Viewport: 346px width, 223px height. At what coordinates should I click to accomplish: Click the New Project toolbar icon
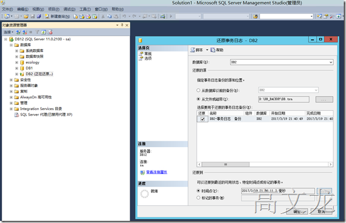(7, 16)
